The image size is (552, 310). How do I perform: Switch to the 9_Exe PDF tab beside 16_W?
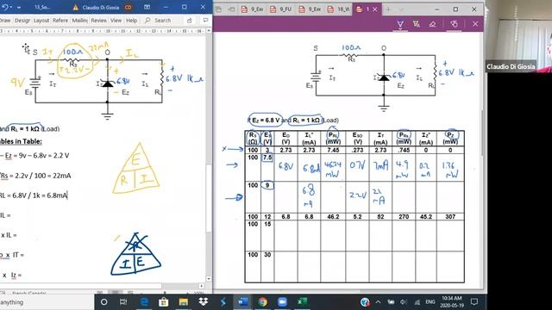(x=310, y=9)
